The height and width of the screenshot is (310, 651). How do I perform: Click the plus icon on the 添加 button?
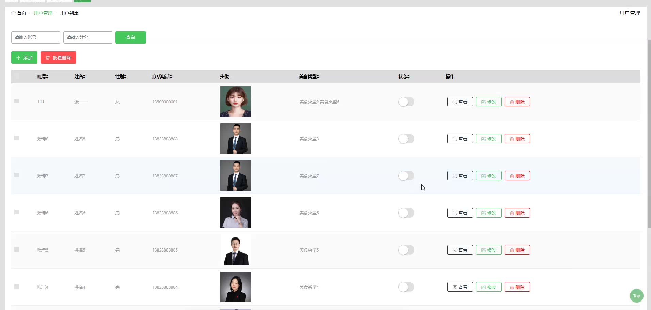point(18,58)
